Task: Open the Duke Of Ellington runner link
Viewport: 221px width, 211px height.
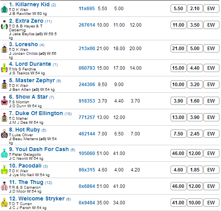Action: (x=40, y=113)
